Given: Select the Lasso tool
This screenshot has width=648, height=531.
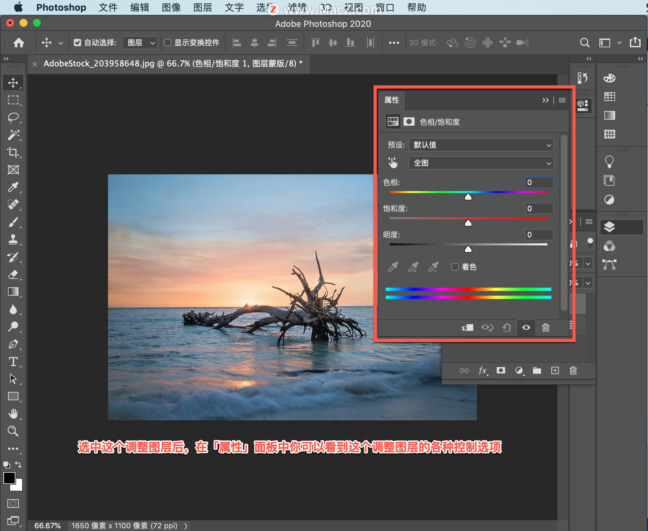Looking at the screenshot, I should click(x=13, y=118).
